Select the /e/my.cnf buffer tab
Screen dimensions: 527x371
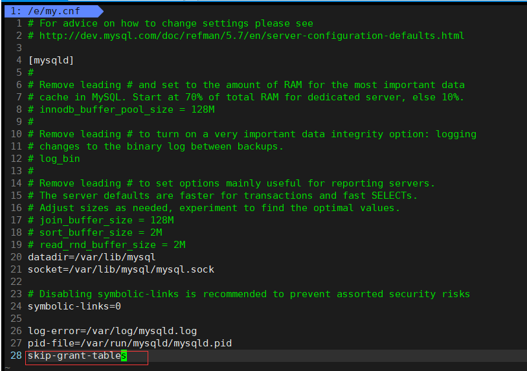[x=53, y=11]
